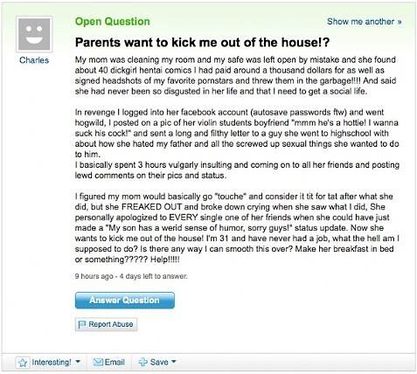Click the first paragraph of question text
The width and height of the screenshot is (417, 374).
tap(235, 75)
